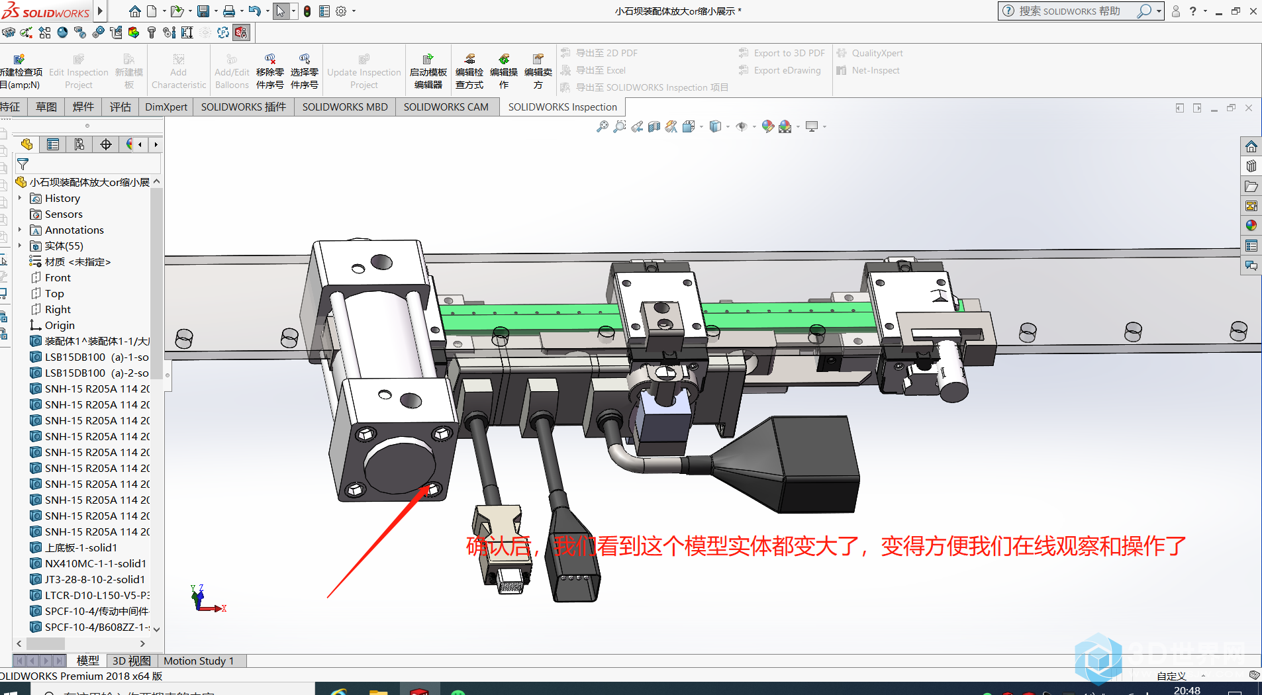This screenshot has height=695, width=1262.
Task: Toggle the SOLIDWORKS Toolbox bolt add-in
Action: (x=152, y=32)
